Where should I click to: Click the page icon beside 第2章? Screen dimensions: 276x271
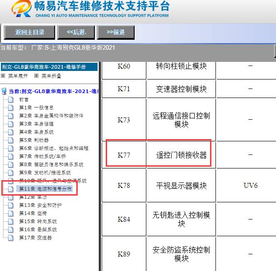(x=11, y=116)
